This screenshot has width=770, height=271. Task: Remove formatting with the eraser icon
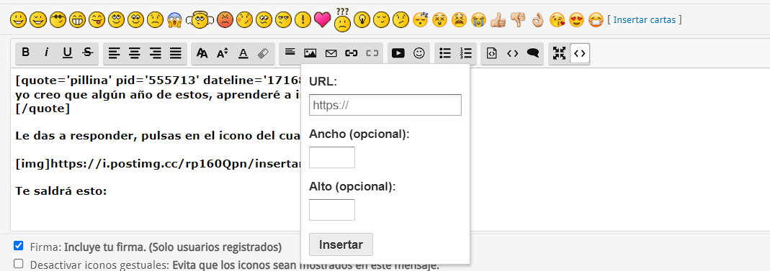264,53
